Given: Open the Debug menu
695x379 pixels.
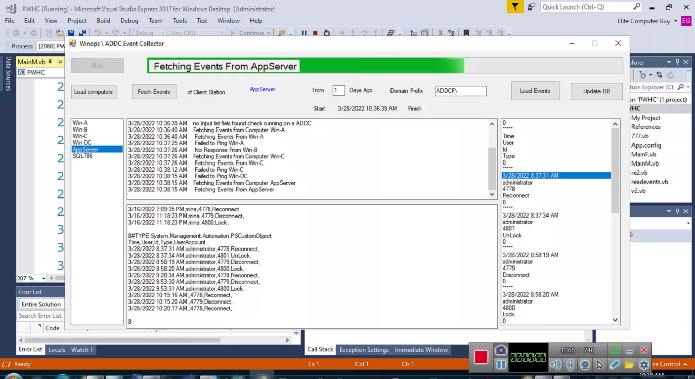Looking at the screenshot, I should click(x=130, y=21).
